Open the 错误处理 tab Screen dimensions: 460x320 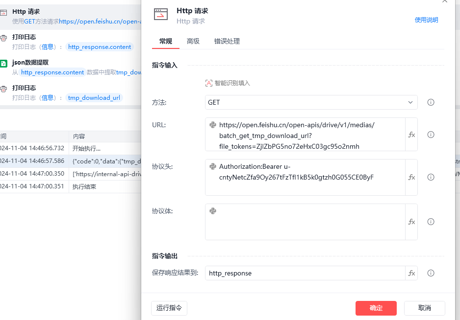tap(227, 41)
